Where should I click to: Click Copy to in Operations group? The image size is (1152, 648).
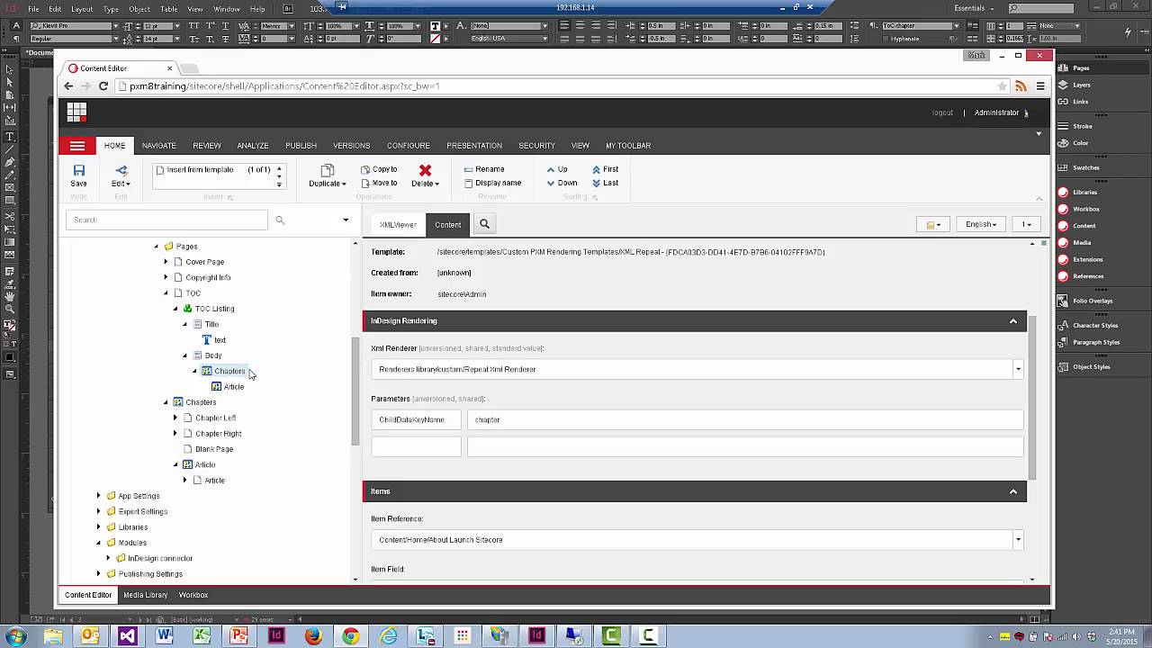[x=379, y=169]
